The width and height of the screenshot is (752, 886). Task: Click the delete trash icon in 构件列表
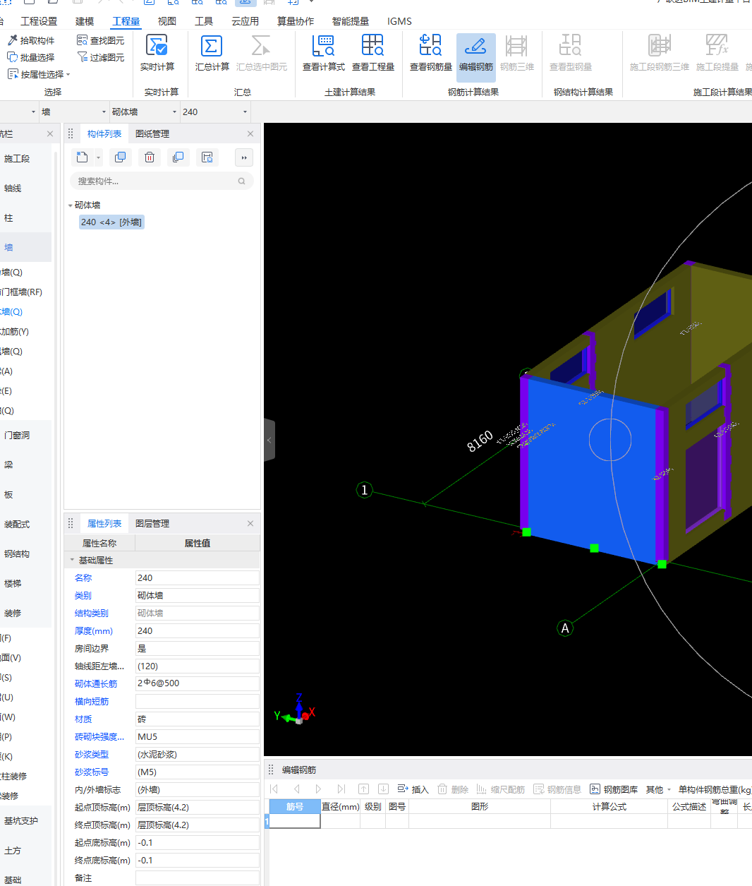(150, 157)
